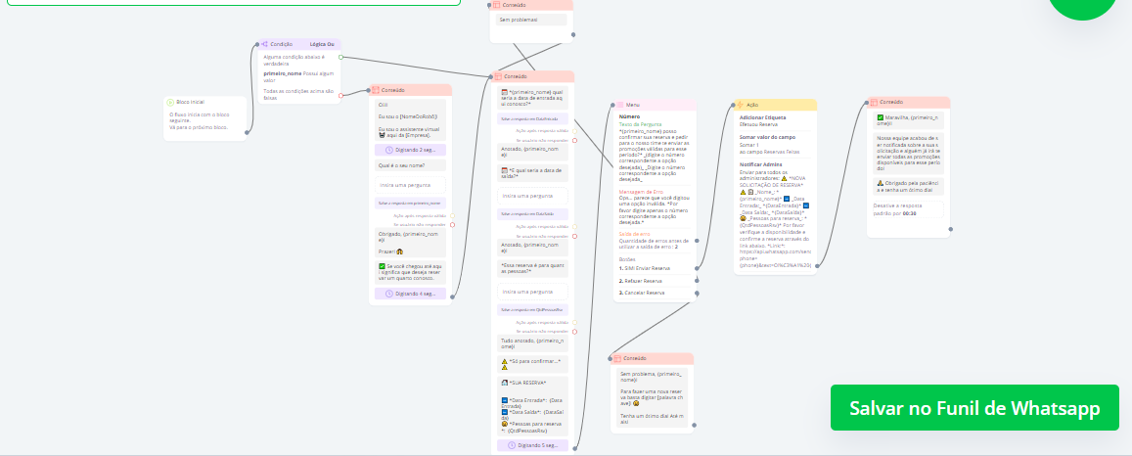Click the red false-output connector on Condição
Image resolution: width=1132 pixels, height=456 pixels.
[x=340, y=95]
